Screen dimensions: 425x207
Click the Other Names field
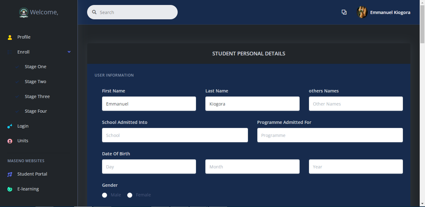356,104
